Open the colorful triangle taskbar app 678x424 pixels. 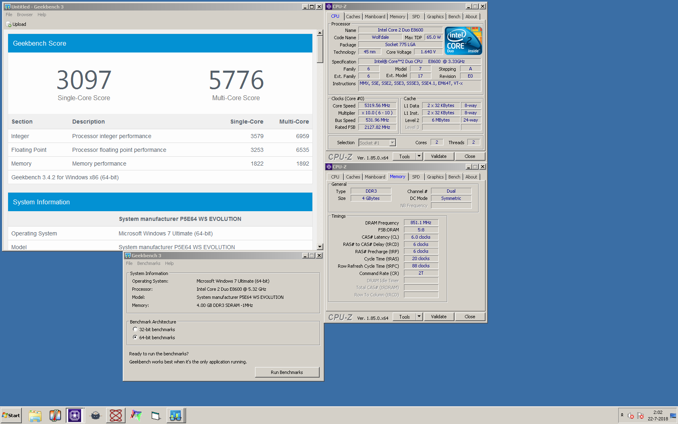point(136,415)
